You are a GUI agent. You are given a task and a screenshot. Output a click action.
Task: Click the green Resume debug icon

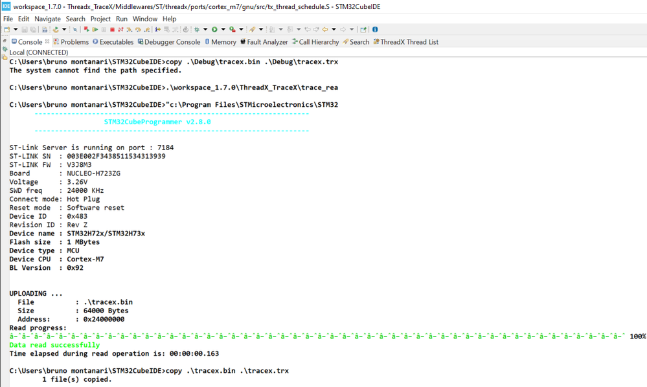(95, 30)
